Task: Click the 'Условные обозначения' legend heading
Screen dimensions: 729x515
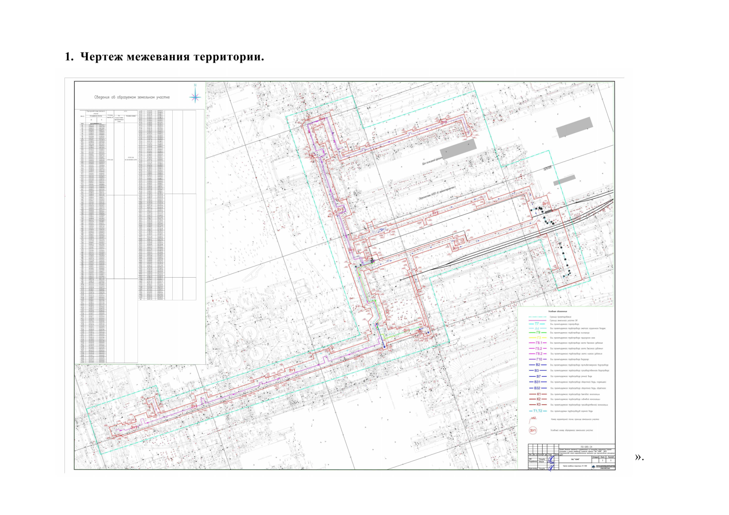Action: pos(558,312)
